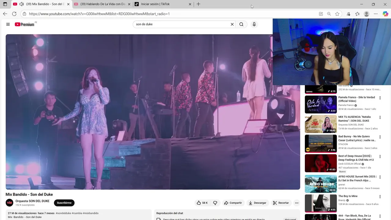Open options for MIX TU AUSENCIA video
The height and width of the screenshot is (220, 391).
click(x=380, y=117)
